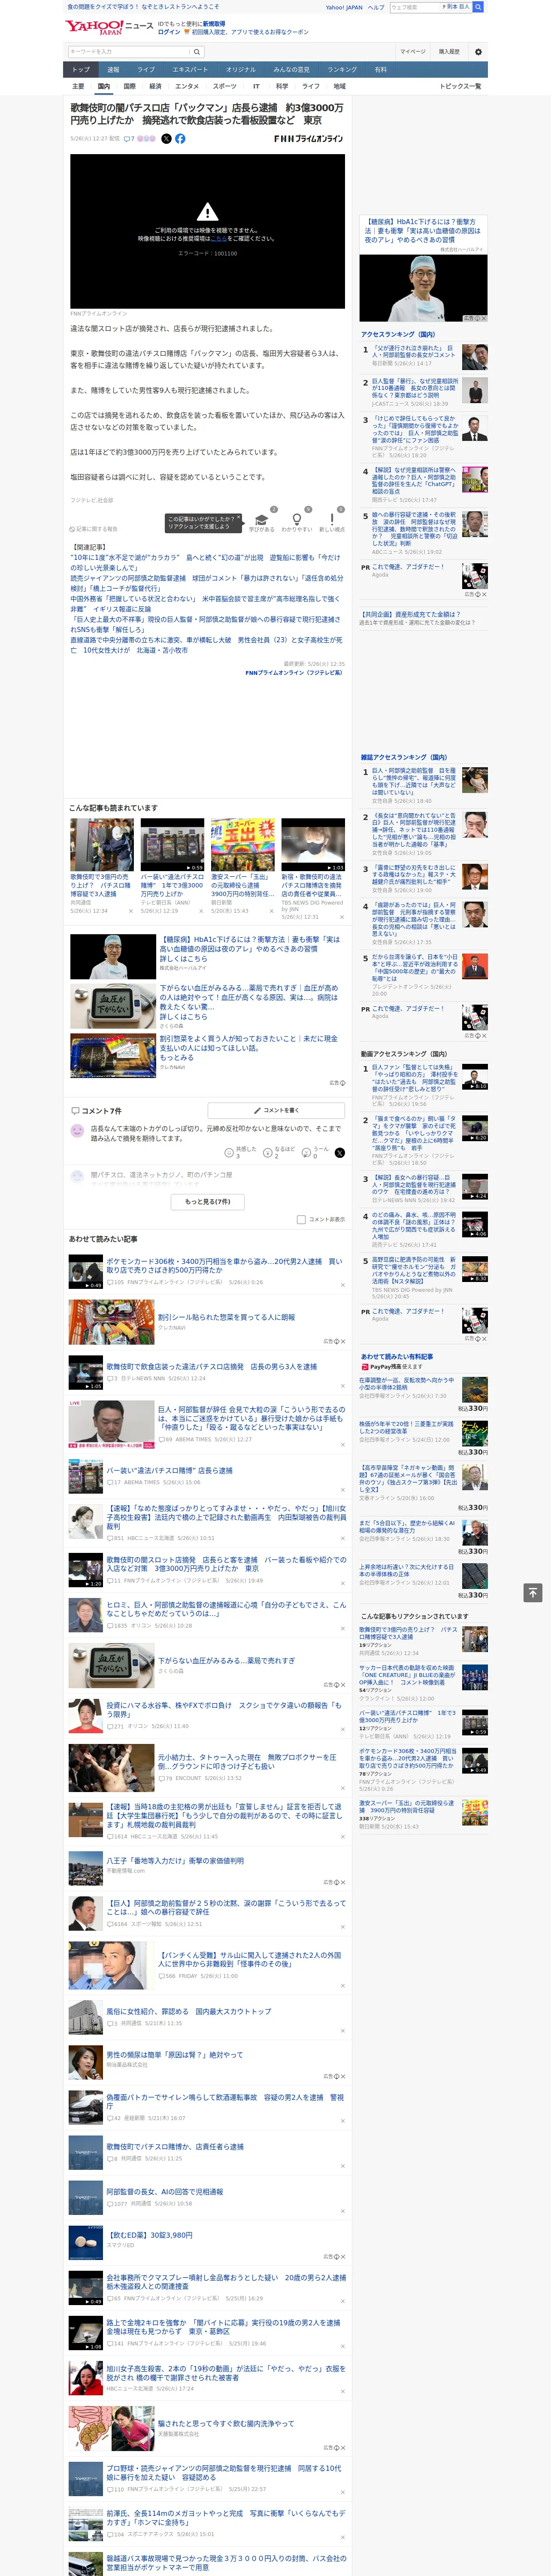Open the トップ navigation tab
Screen dimensions: 551x2576
[81, 70]
